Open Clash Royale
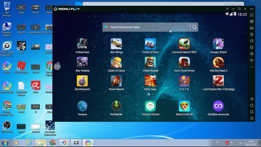This screenshot has width=261, height=147. 150,62
